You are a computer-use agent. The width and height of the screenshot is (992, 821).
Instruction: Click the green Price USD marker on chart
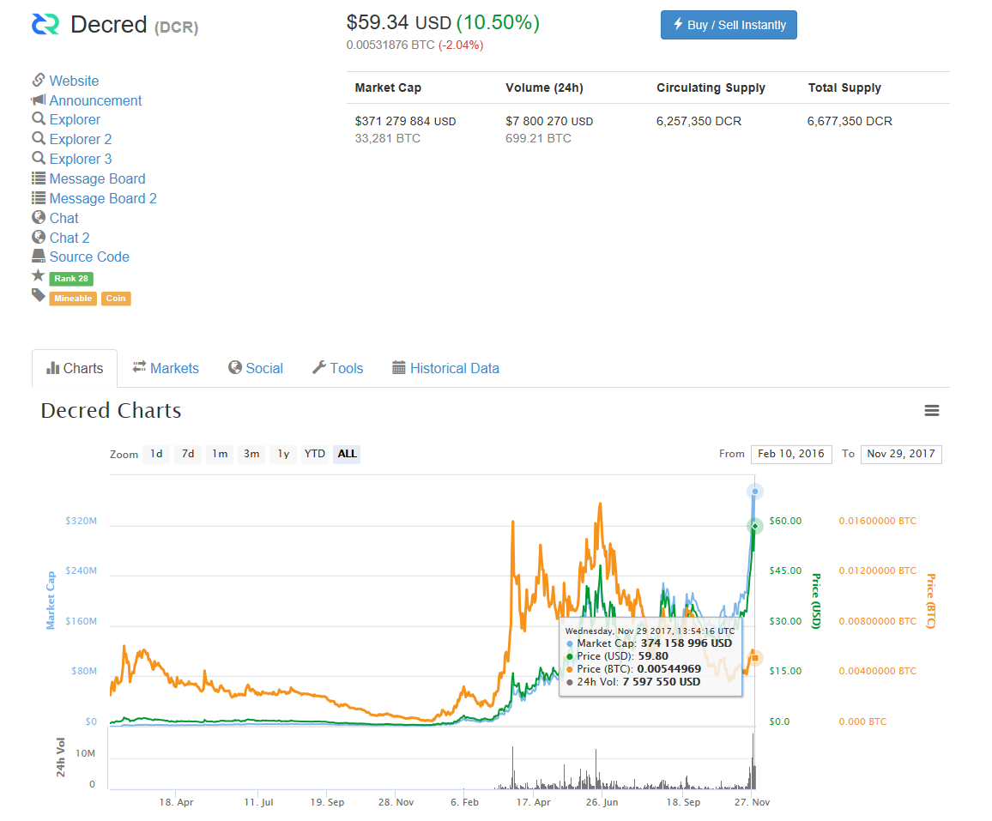click(x=755, y=526)
